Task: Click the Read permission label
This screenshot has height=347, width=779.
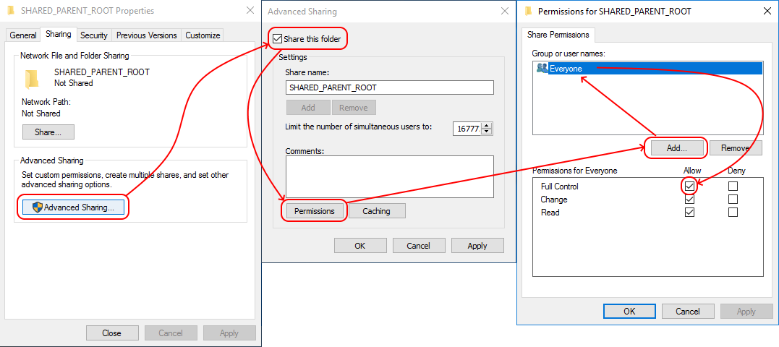Action: 550,213
